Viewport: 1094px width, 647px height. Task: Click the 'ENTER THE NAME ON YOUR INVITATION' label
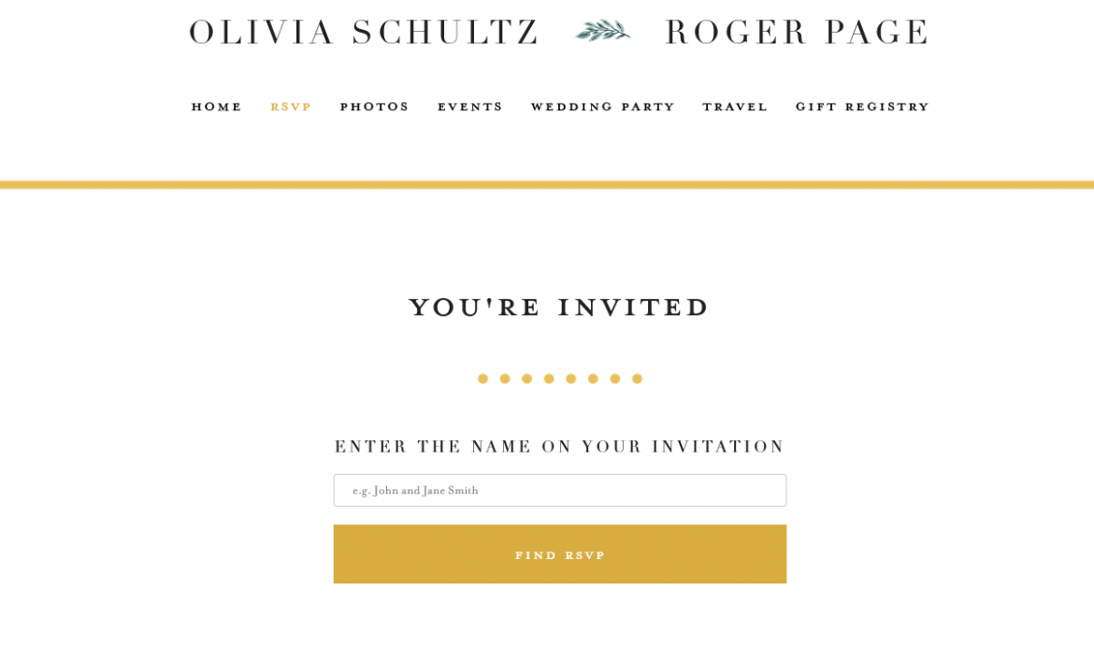point(559,446)
